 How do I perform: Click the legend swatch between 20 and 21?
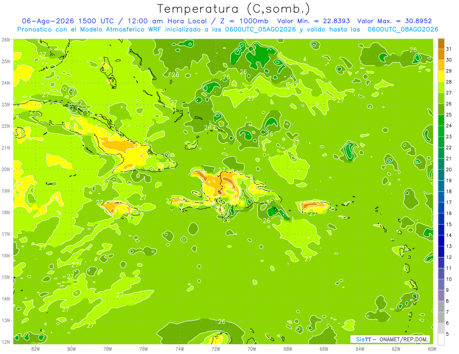coord(441,164)
